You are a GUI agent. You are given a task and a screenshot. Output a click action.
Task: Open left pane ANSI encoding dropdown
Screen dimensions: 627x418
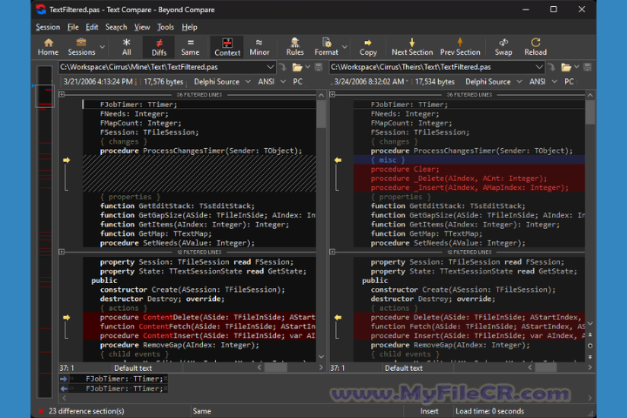pyautogui.click(x=272, y=82)
